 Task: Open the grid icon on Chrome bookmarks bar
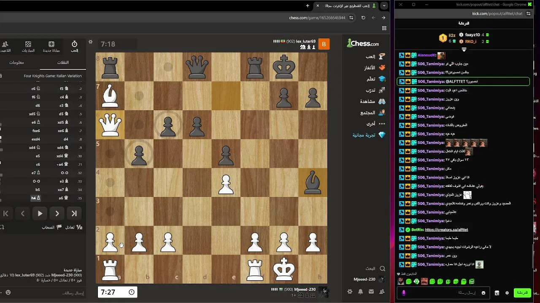coord(384,28)
